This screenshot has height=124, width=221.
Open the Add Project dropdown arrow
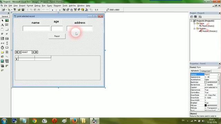(x=6, y=10)
